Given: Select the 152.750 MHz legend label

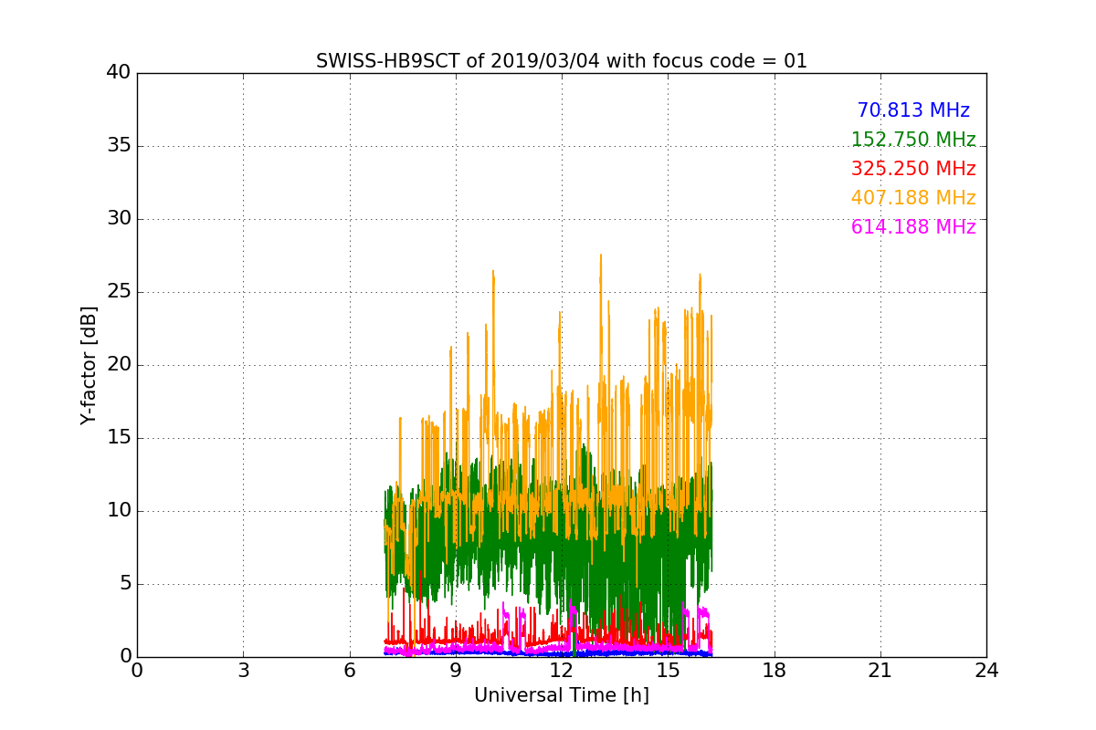Looking at the screenshot, I should (x=913, y=140).
